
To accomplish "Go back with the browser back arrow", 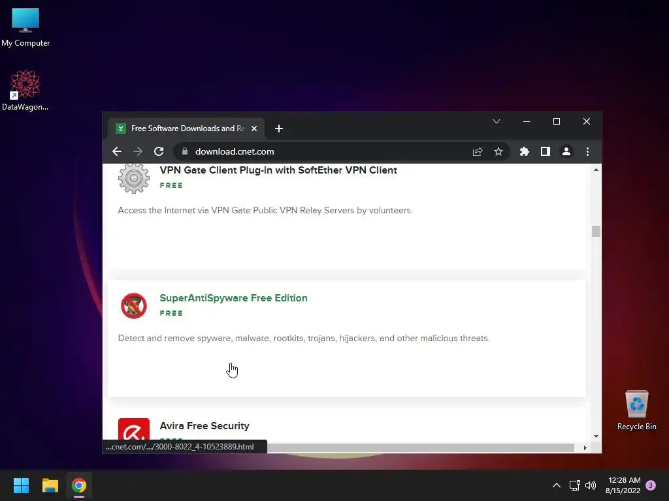I will point(117,151).
